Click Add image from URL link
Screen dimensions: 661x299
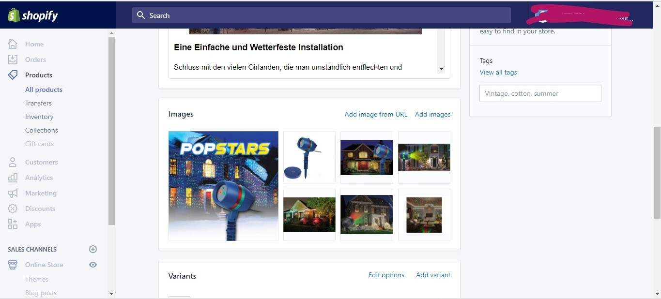(376, 114)
